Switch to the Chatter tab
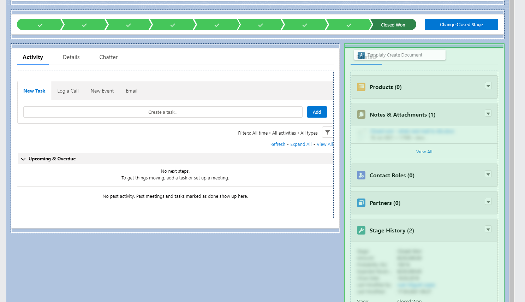The image size is (525, 302). pos(108,57)
